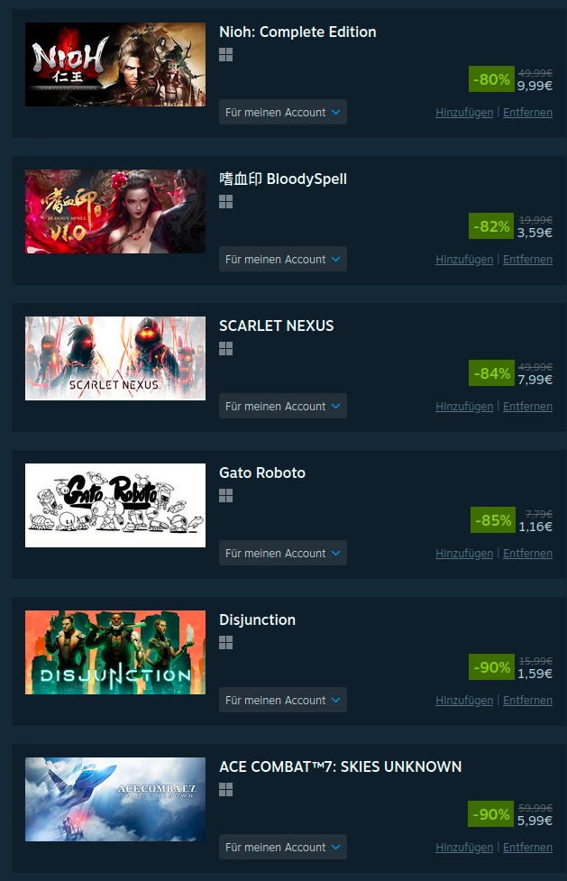Remove Disjunction via Entfernen link

click(527, 700)
